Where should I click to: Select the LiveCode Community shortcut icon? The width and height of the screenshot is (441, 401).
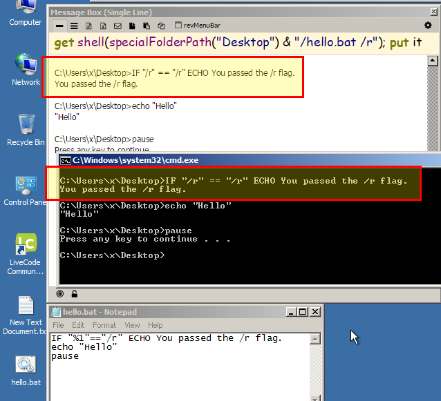pos(26,254)
